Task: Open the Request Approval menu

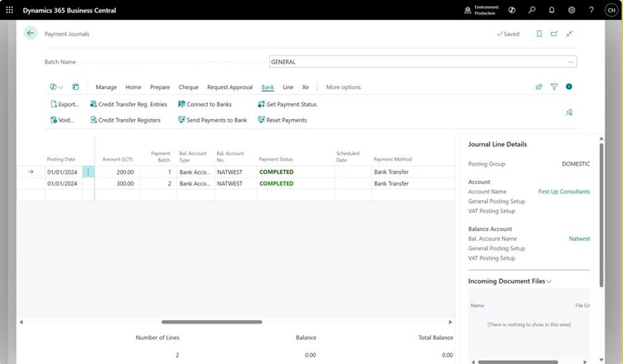Action: point(230,87)
